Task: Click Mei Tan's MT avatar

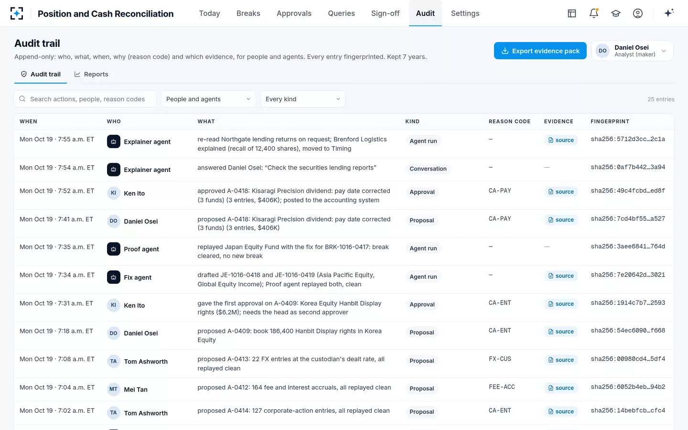Action: [x=114, y=389]
